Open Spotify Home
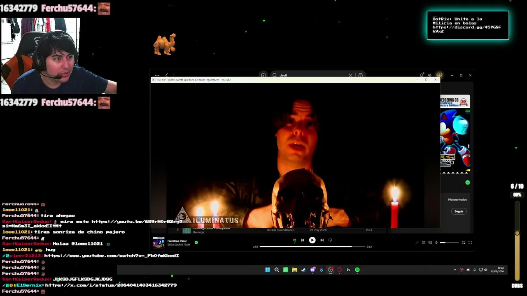Screen dimensions: 527x296 click(263, 75)
